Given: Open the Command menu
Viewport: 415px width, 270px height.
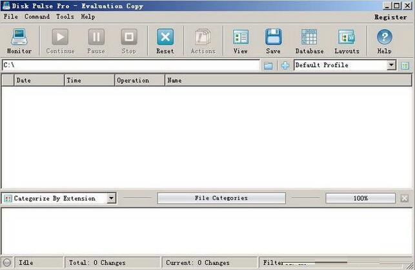Looking at the screenshot, I should coord(37,17).
